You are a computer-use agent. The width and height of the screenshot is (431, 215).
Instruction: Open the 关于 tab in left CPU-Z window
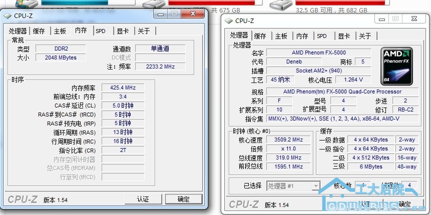click(144, 31)
